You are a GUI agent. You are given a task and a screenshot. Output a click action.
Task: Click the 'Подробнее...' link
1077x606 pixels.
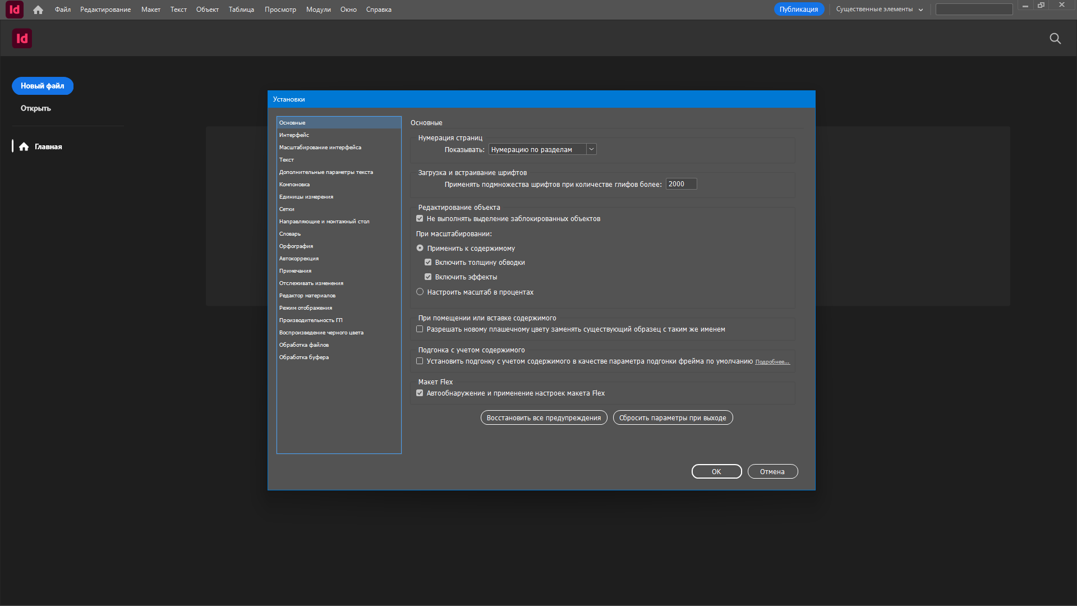click(x=772, y=362)
